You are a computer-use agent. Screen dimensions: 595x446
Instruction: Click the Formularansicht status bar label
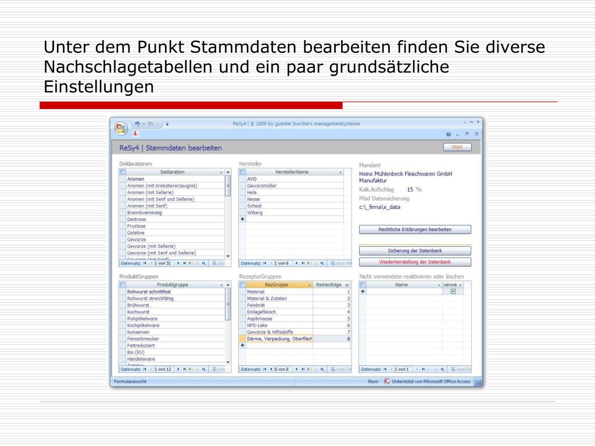130,382
